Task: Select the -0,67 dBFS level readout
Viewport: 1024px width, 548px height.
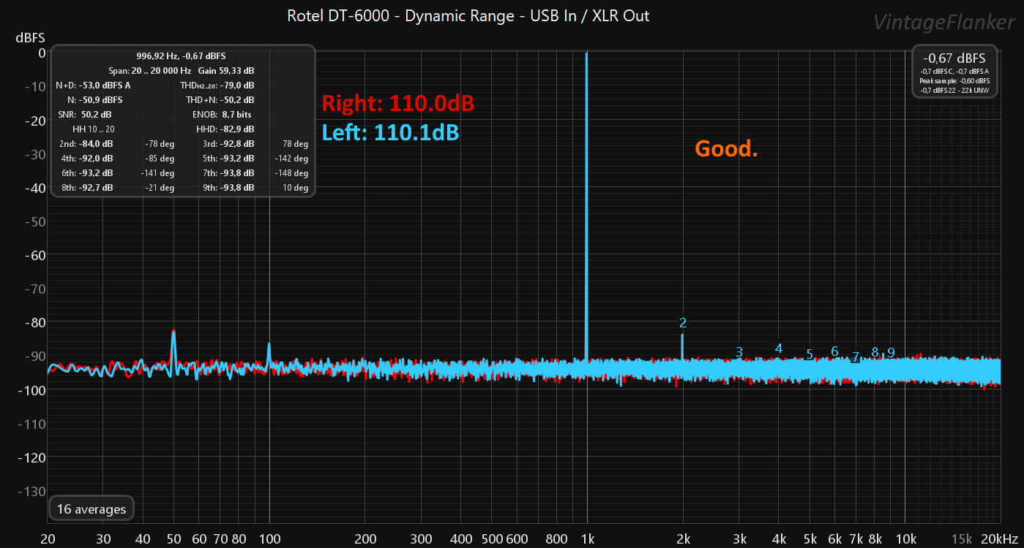Action: point(954,58)
